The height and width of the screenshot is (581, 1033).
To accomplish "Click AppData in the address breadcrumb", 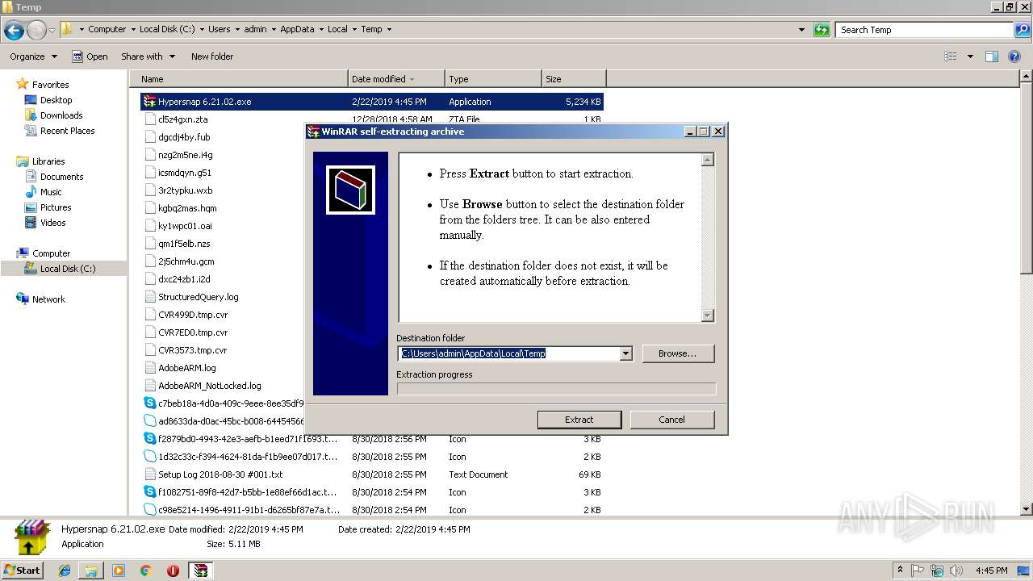I will point(297,29).
